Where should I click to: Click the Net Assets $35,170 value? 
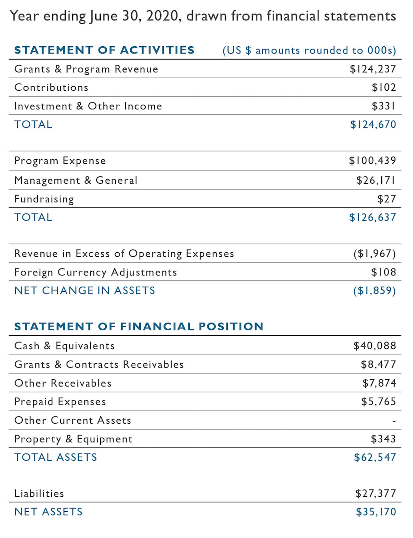tap(376, 512)
